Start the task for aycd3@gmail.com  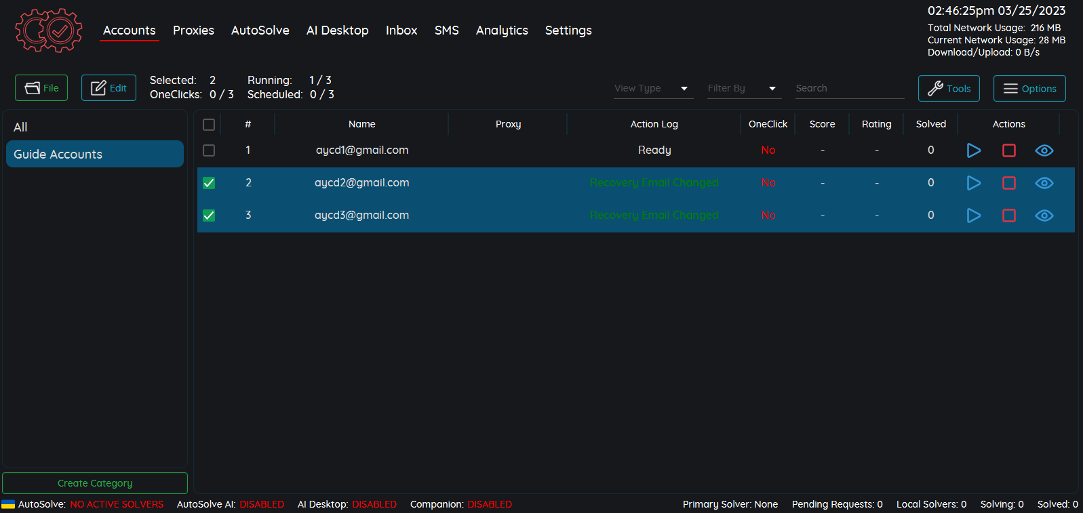click(973, 216)
